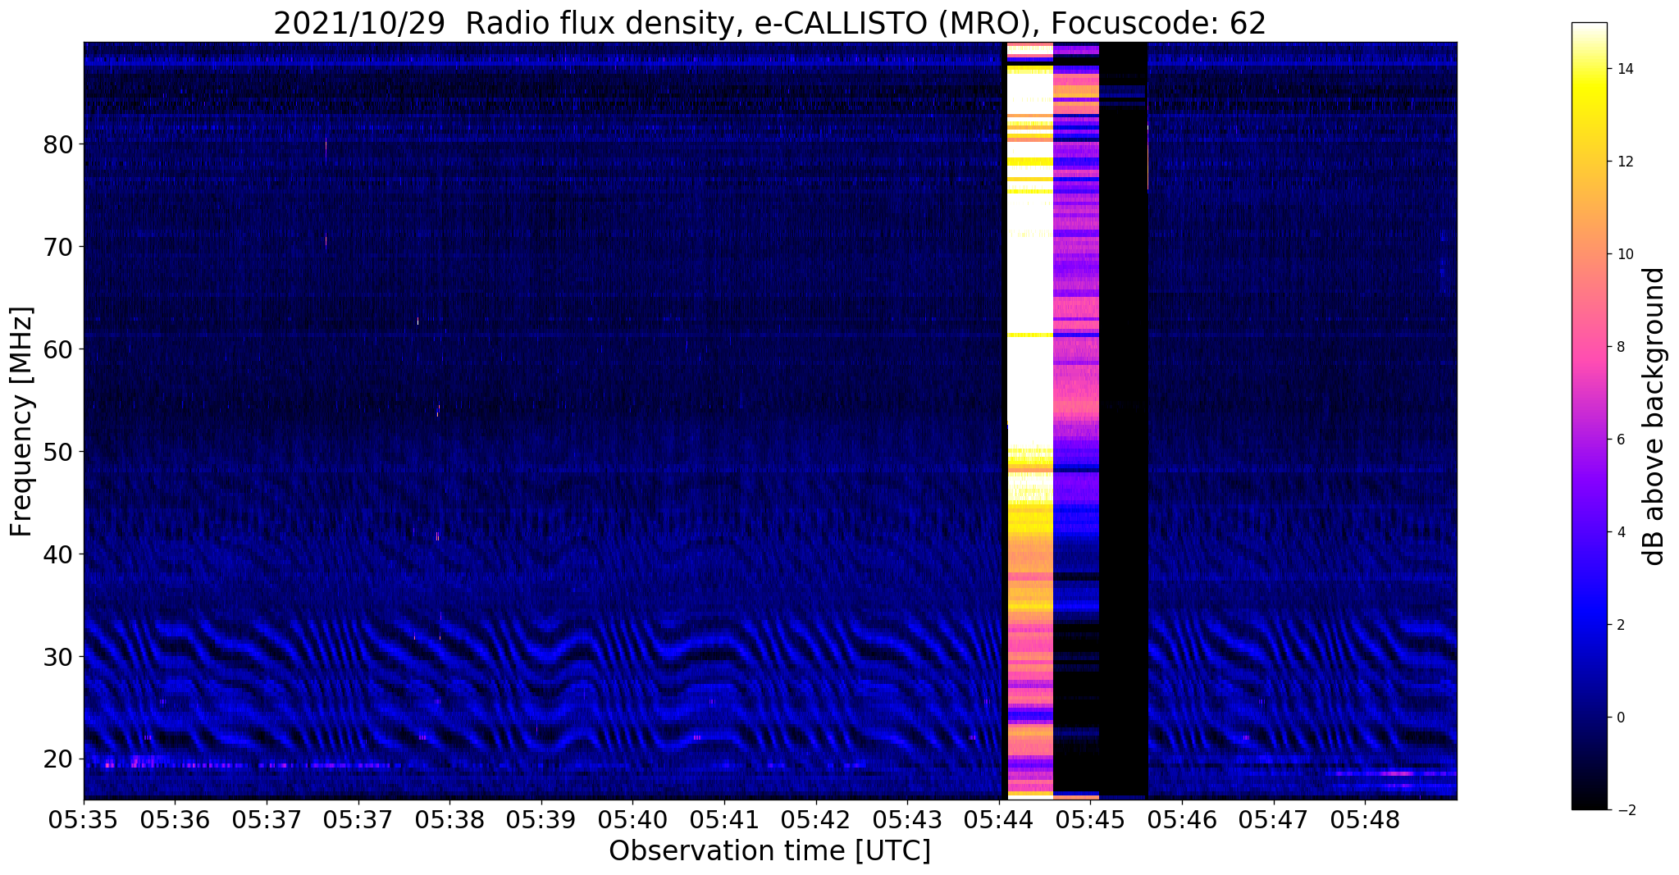Click the 05:42 time tick label

[x=816, y=820]
